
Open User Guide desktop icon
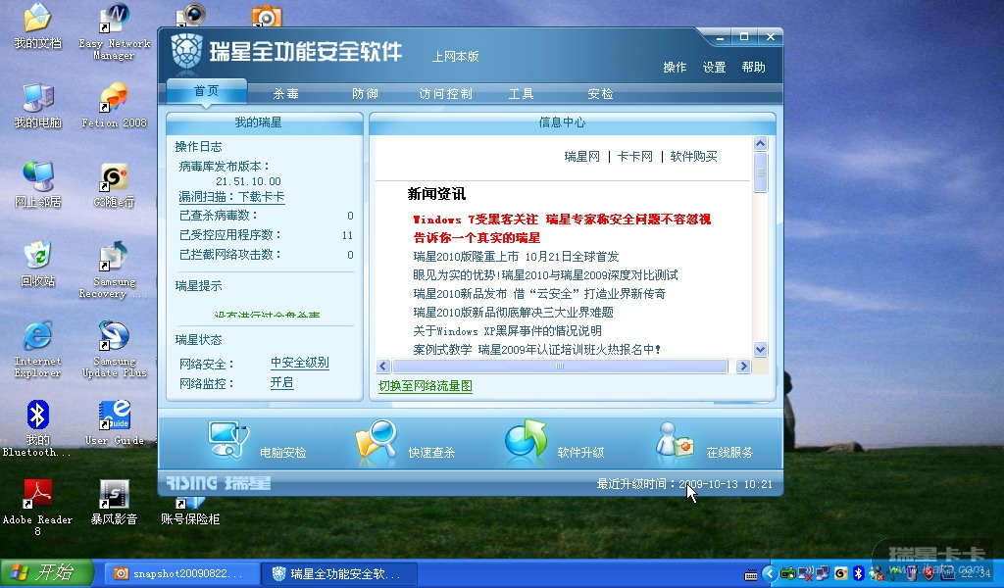tap(114, 423)
